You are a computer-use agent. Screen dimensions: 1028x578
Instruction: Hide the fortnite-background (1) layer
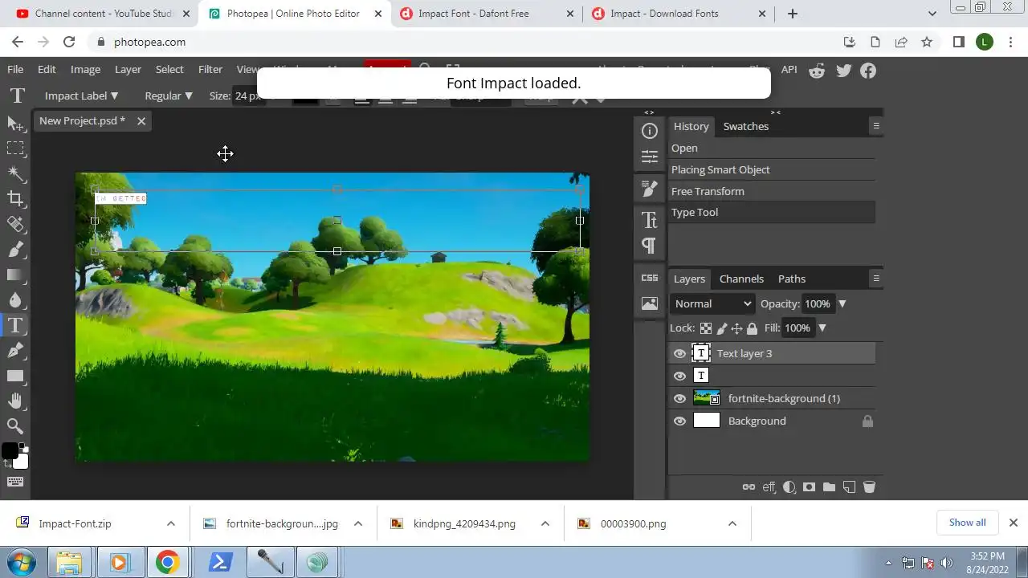click(679, 398)
